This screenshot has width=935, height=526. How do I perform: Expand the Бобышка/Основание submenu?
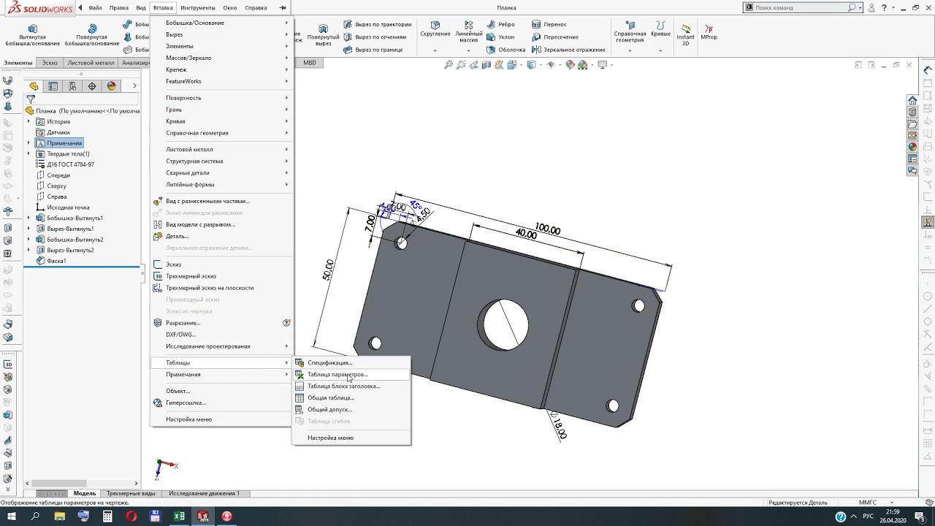pyautogui.click(x=221, y=23)
